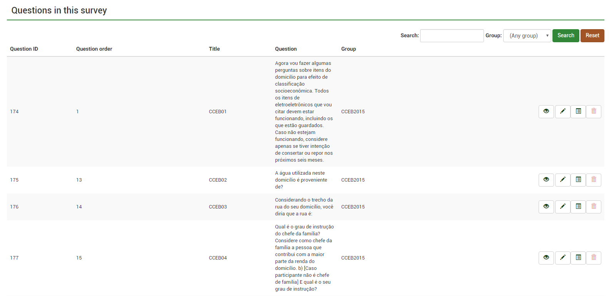This screenshot has height=296, width=609.
Task: Focus the Search text field
Action: 452,36
